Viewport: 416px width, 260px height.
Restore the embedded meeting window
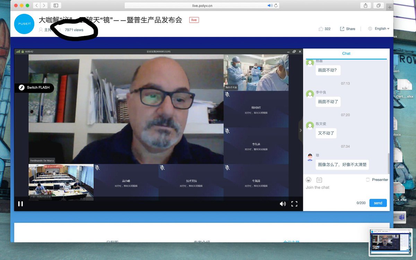coord(294,52)
